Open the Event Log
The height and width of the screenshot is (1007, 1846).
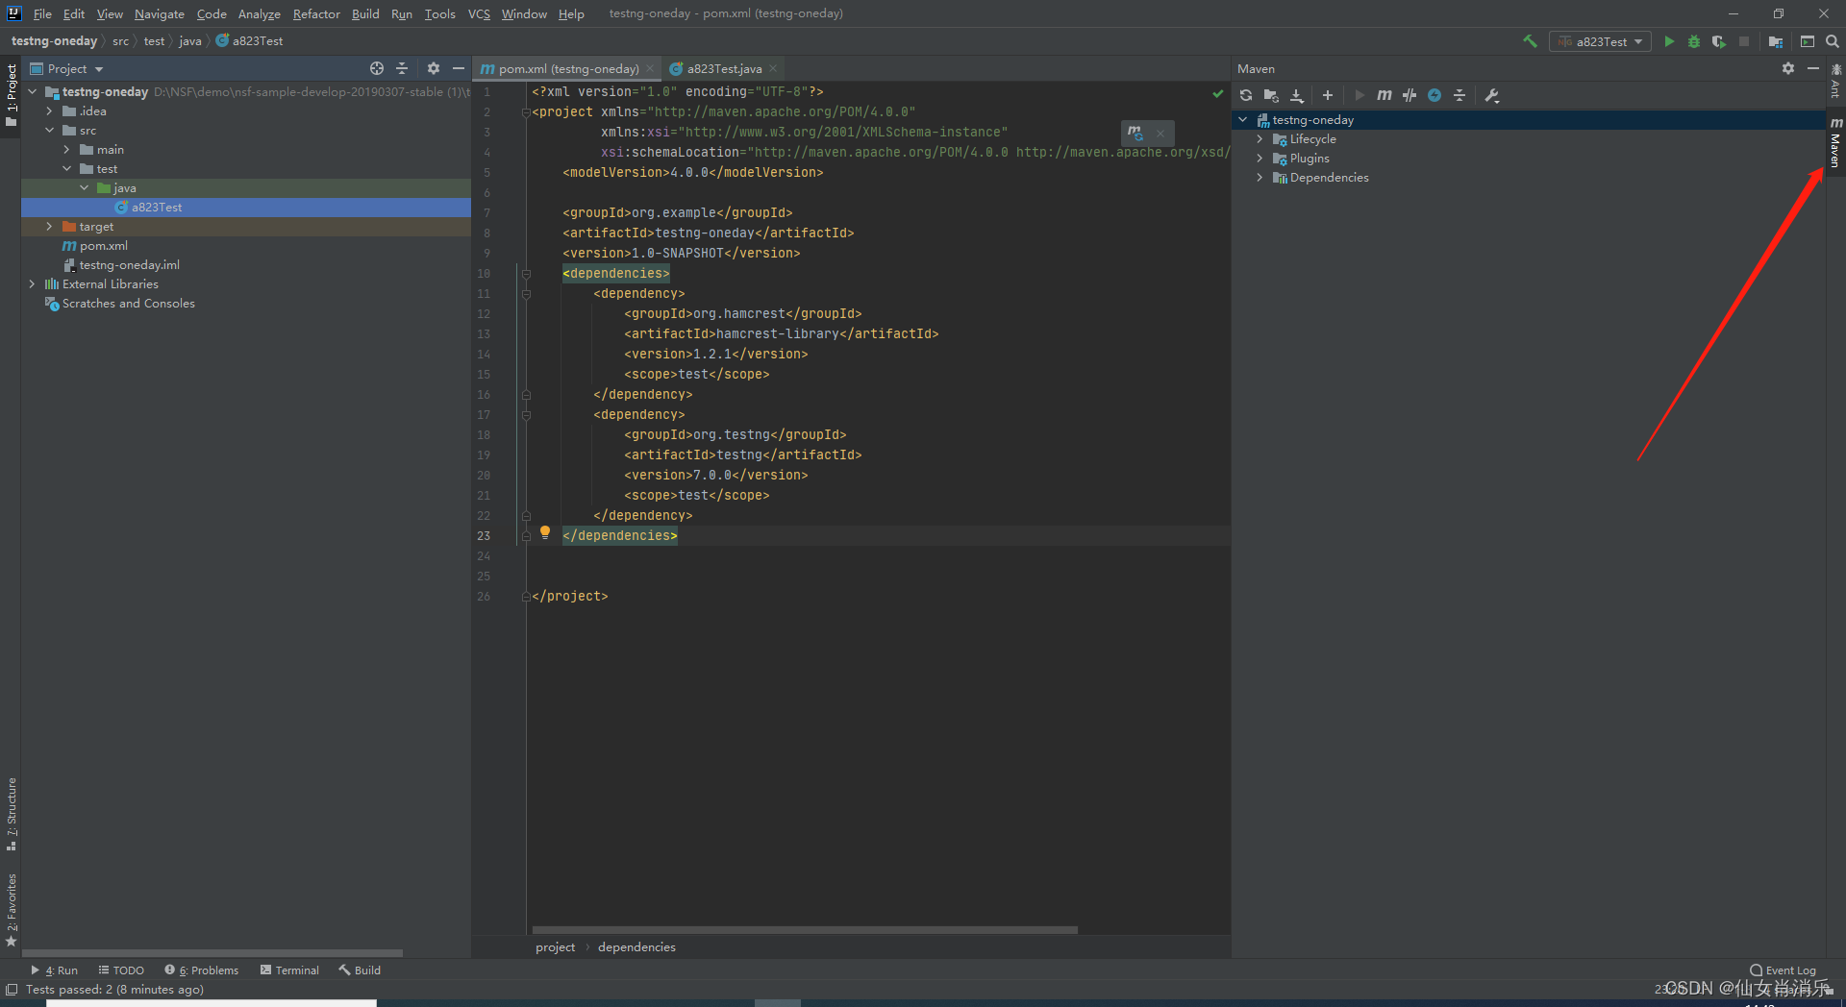(1784, 970)
